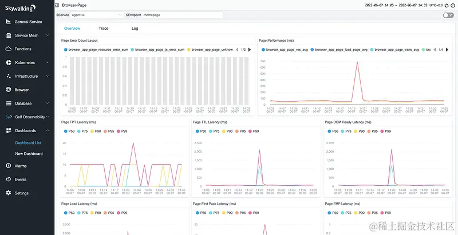Go to previous legend page in Page Performance
This screenshot has height=235, width=458.
coord(435,50)
